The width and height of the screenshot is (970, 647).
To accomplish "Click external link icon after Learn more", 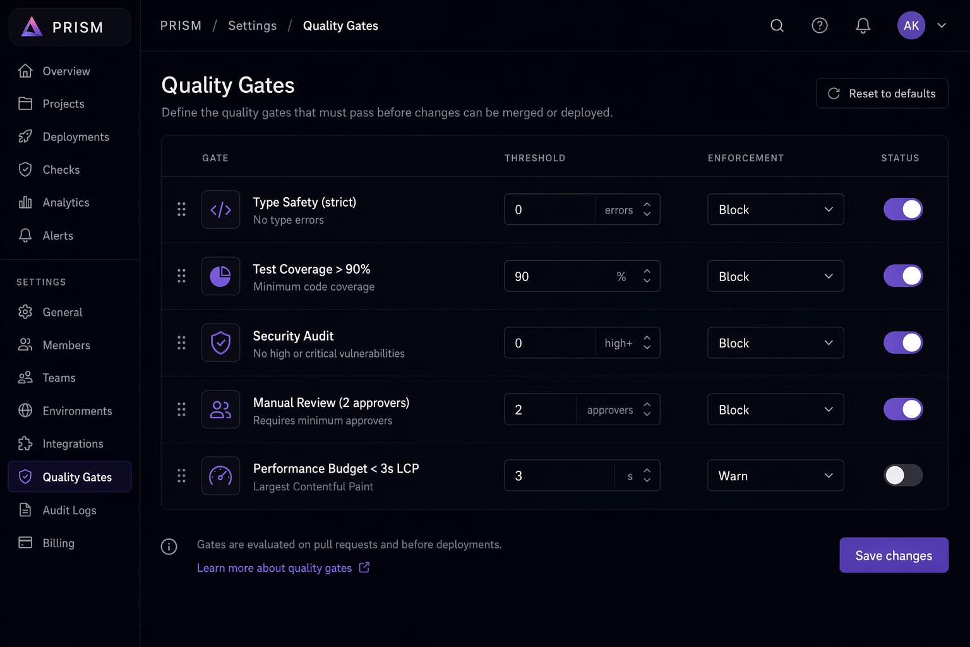I will coord(364,567).
